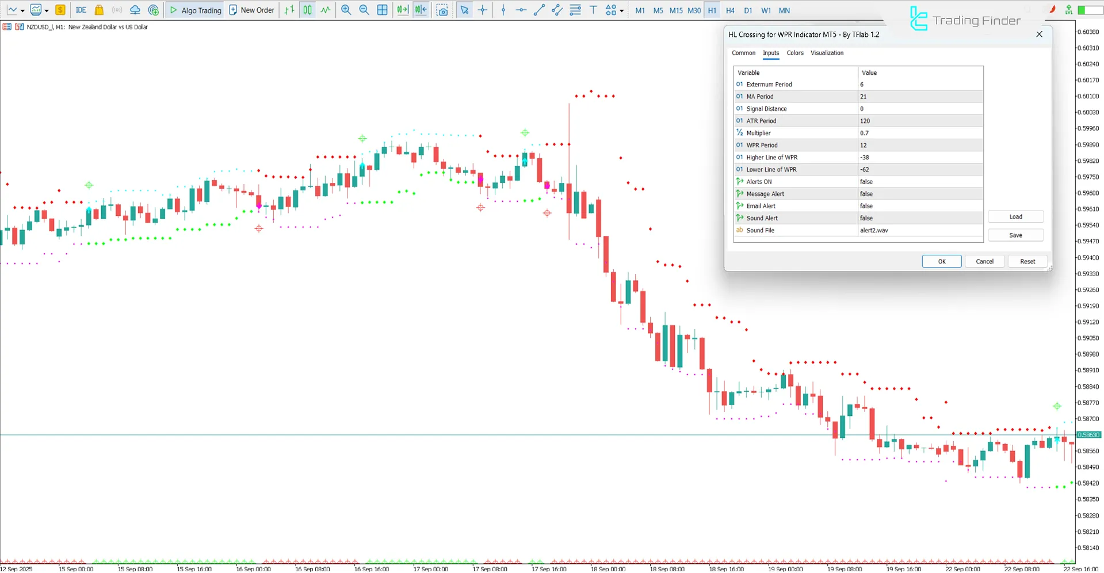
Task: Switch to the Colors tab
Action: [794, 53]
